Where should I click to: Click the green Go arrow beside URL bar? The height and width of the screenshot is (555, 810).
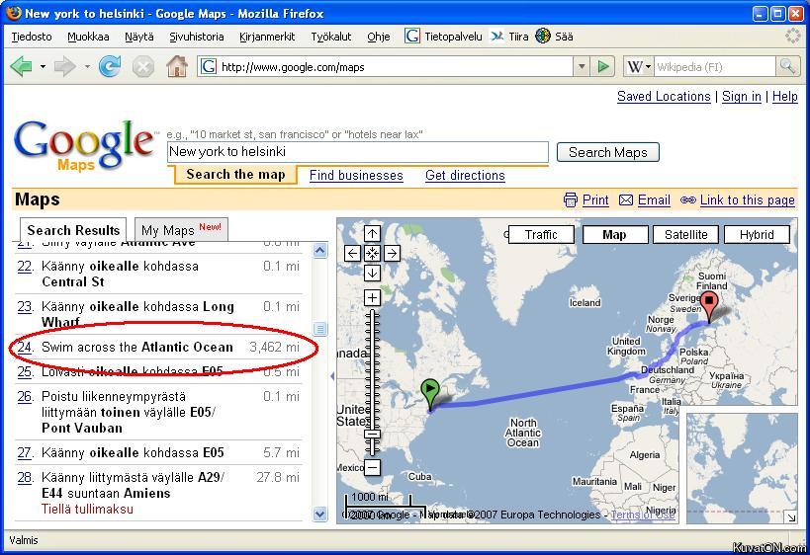(x=603, y=66)
